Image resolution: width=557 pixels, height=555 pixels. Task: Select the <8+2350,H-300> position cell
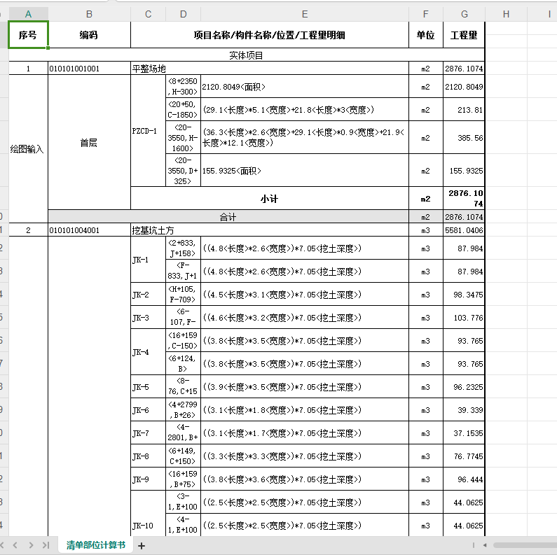184,87
